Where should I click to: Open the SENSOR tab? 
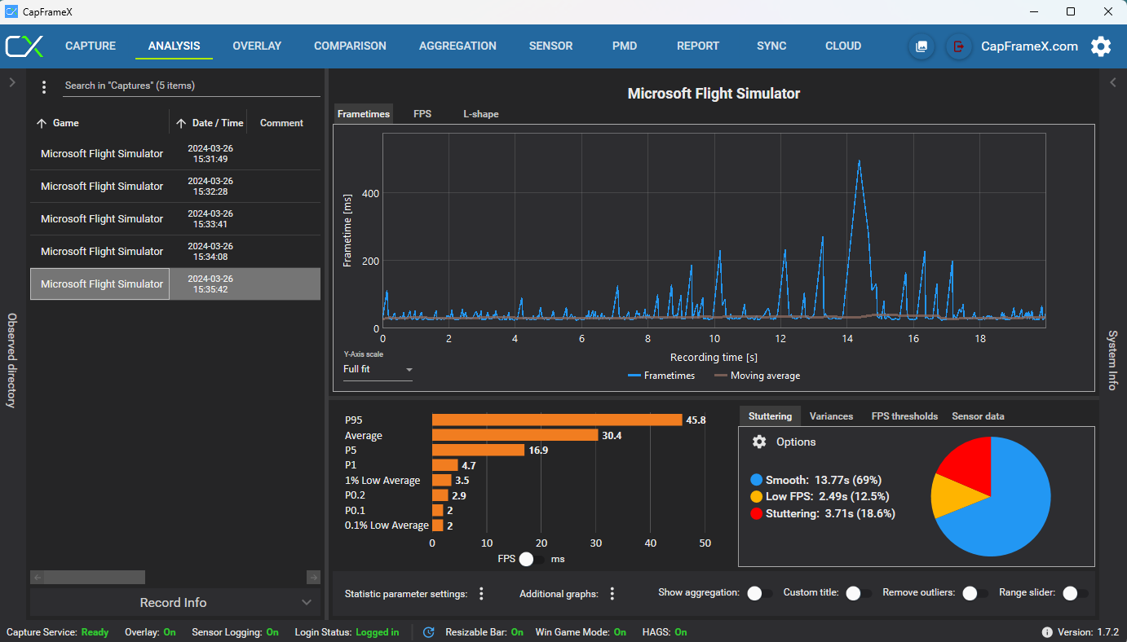[550, 46]
